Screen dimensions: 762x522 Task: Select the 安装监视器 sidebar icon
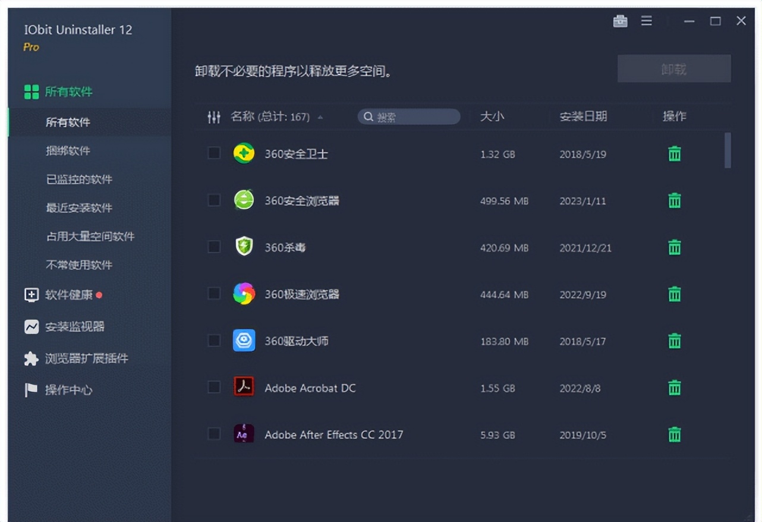[30, 326]
